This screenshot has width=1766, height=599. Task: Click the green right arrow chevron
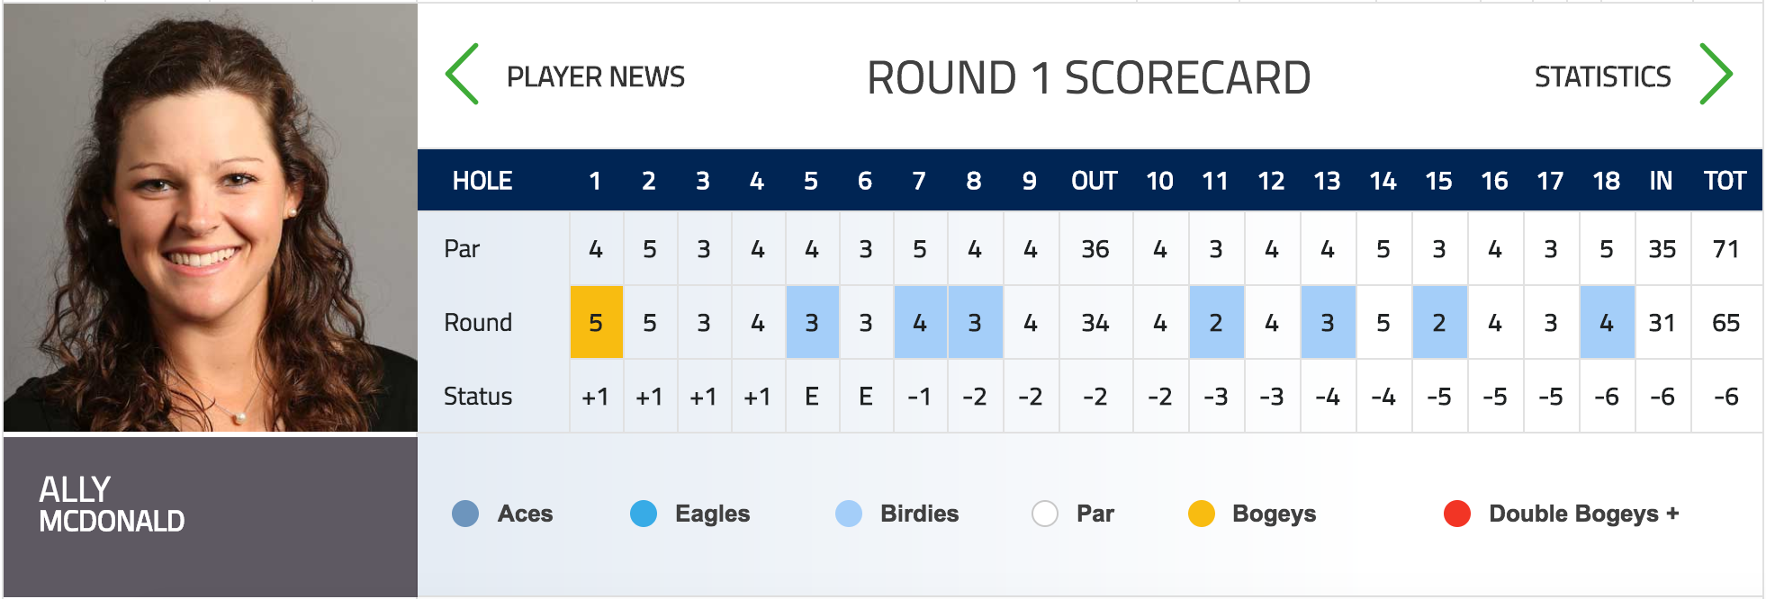pos(1716,74)
